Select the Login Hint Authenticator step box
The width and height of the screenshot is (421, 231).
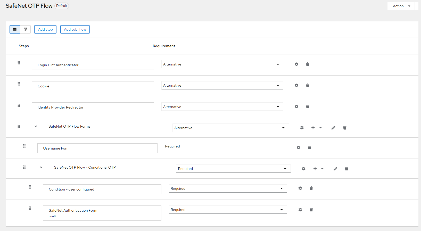coord(93,65)
